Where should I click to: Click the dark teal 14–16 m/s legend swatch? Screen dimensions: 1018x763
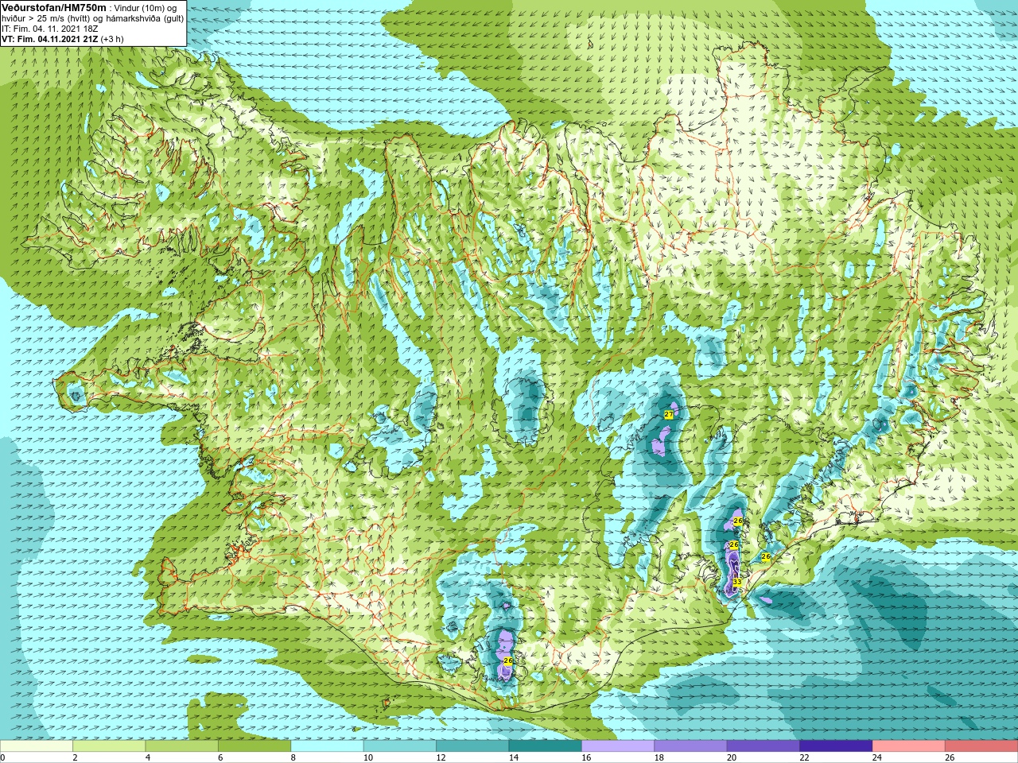point(546,746)
